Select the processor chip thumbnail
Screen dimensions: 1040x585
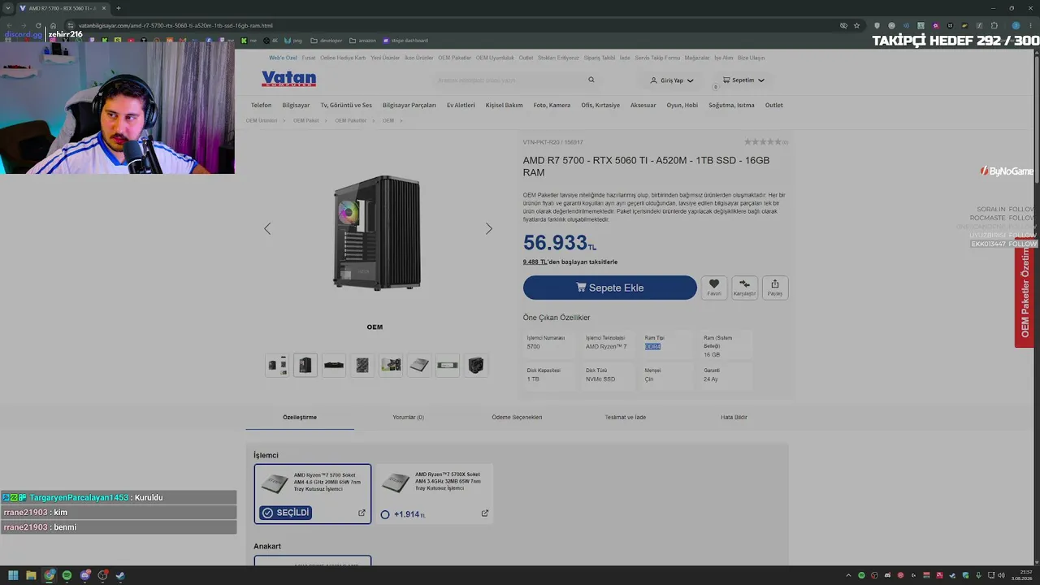(x=419, y=366)
